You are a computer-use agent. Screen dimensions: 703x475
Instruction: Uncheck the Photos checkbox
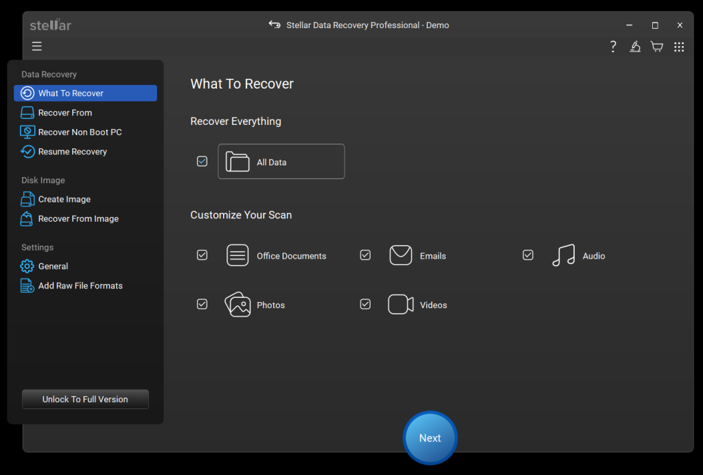pyautogui.click(x=203, y=304)
